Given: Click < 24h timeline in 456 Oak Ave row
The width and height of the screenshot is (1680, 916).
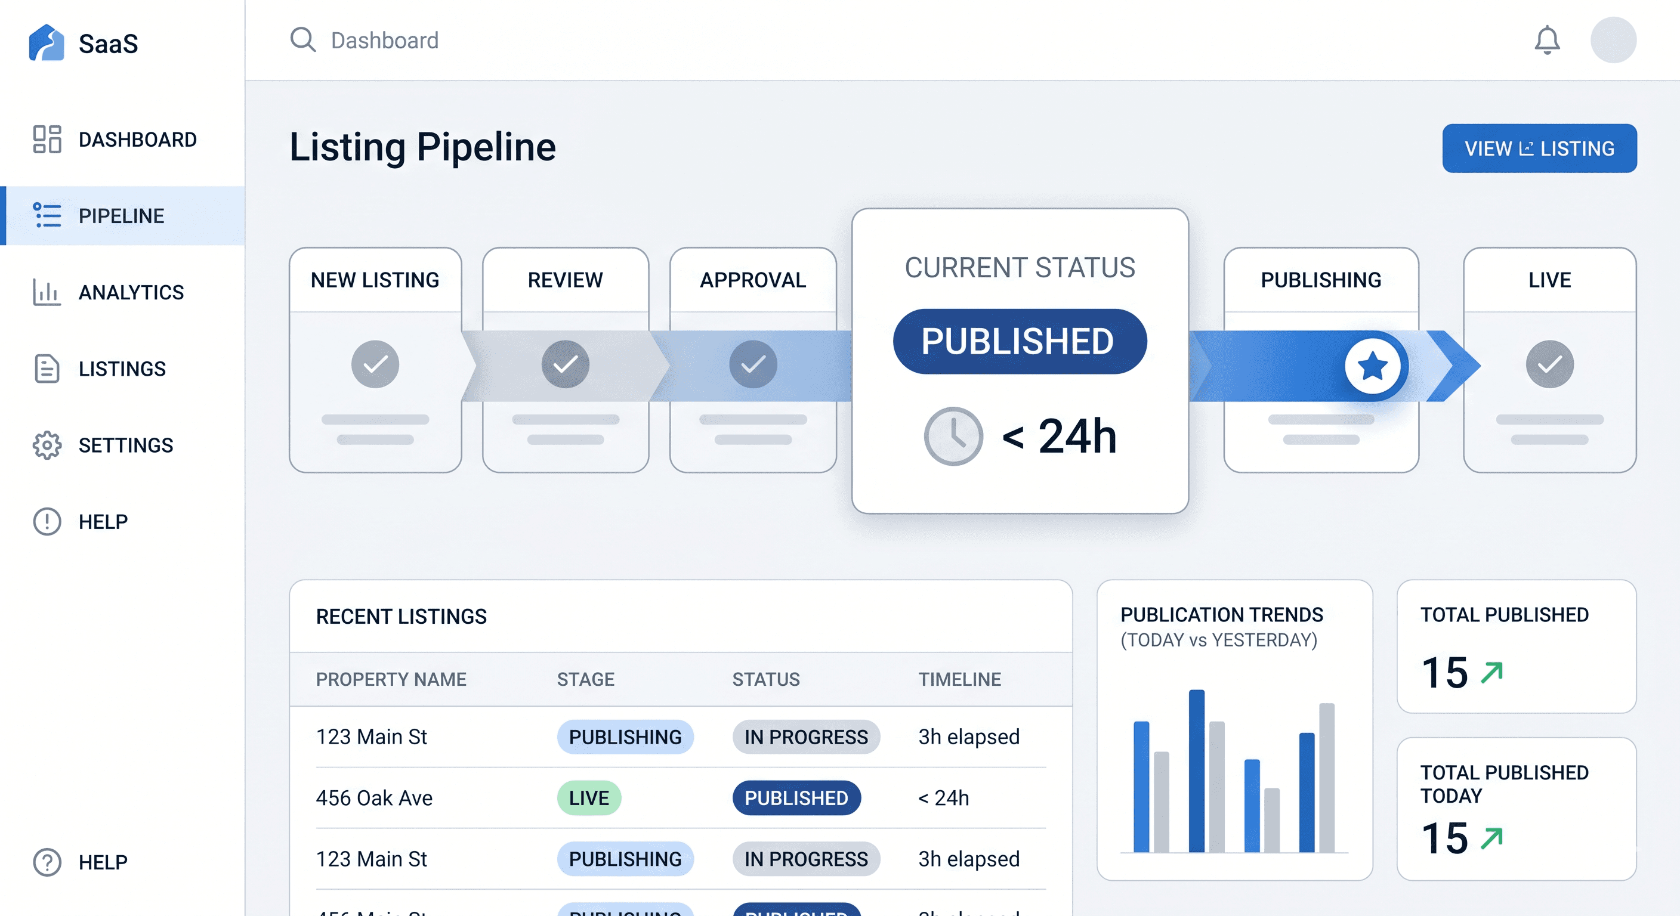Looking at the screenshot, I should click(x=944, y=798).
